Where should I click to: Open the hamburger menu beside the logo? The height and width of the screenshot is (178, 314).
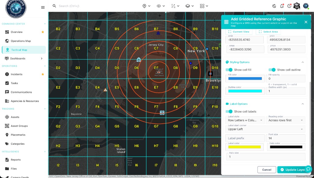click(43, 7)
